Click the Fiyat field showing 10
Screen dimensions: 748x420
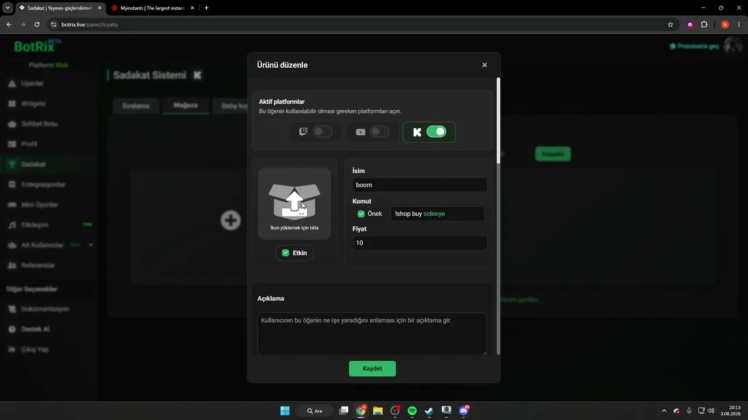(x=420, y=243)
